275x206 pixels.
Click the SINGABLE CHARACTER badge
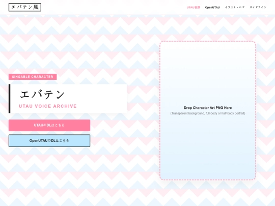point(33,77)
